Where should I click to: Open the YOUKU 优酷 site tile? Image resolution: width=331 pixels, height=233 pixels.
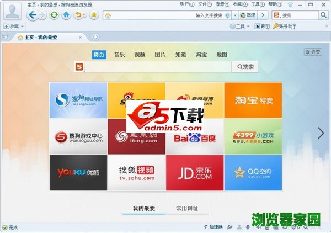[78, 172]
